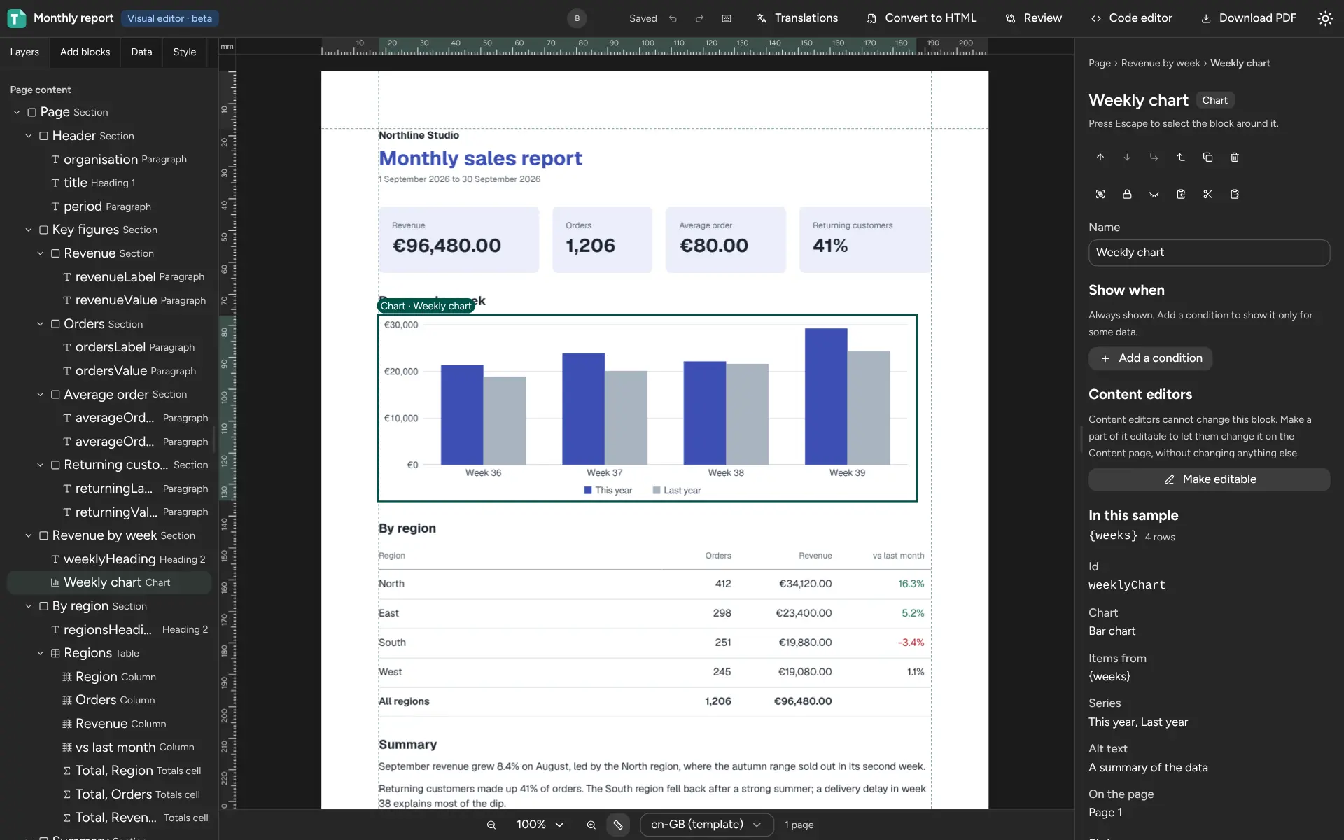Undo the last change
1344x840 pixels.
pos(673,18)
